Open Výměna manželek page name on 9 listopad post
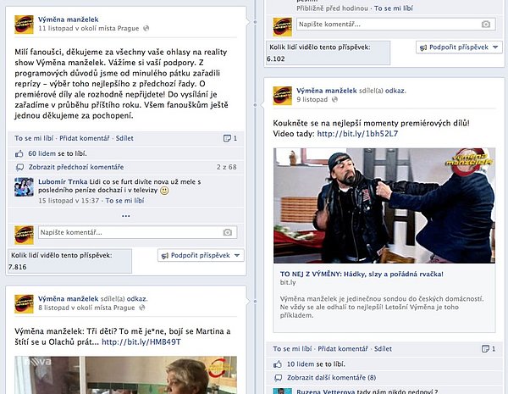This screenshot has width=508, height=394. [x=327, y=91]
